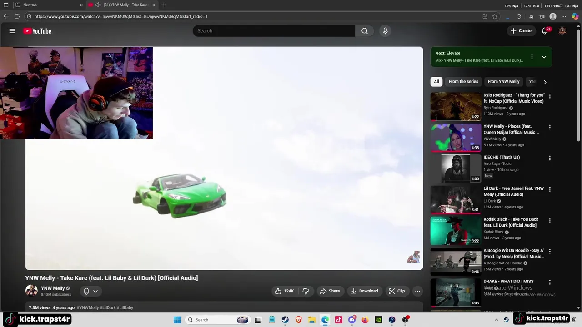Image resolution: width=582 pixels, height=327 pixels.
Task: Start voice search with the microphone
Action: point(385,31)
